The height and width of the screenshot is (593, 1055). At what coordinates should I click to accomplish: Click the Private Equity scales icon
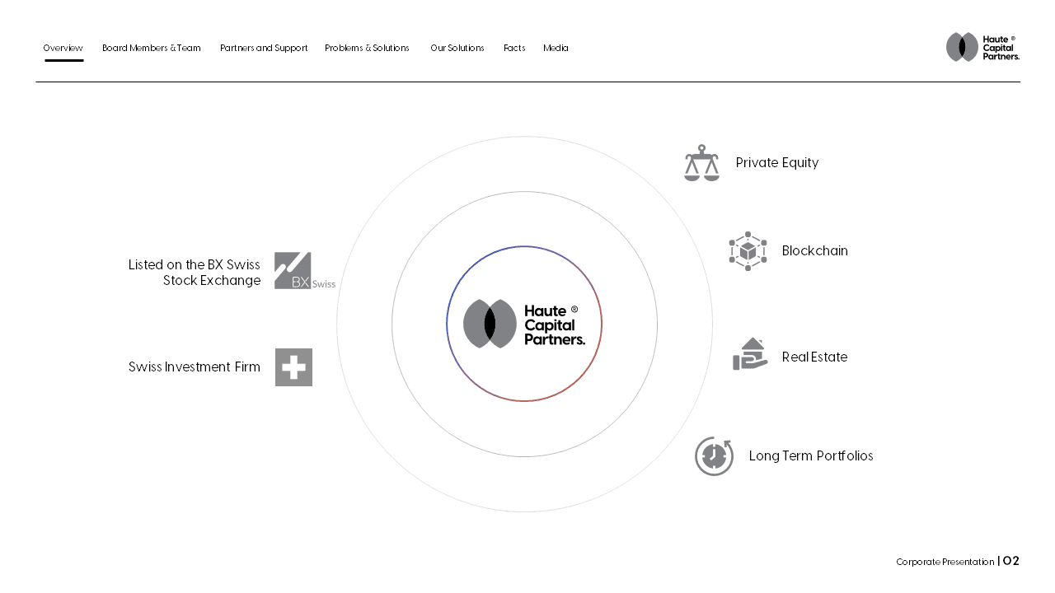point(701,163)
